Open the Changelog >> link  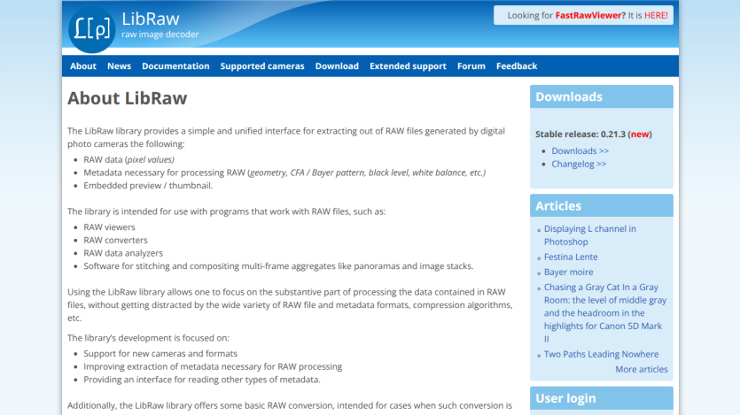pos(579,164)
